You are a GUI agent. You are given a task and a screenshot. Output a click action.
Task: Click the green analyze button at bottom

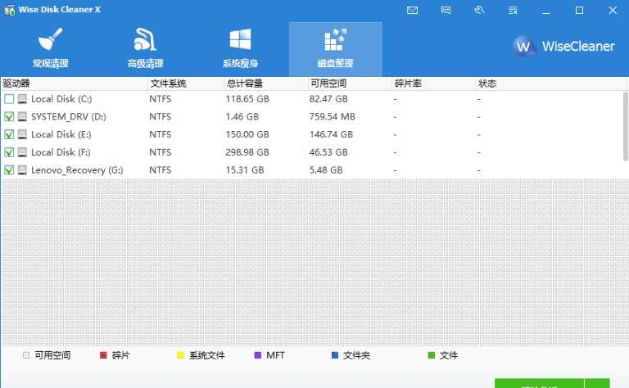539,384
